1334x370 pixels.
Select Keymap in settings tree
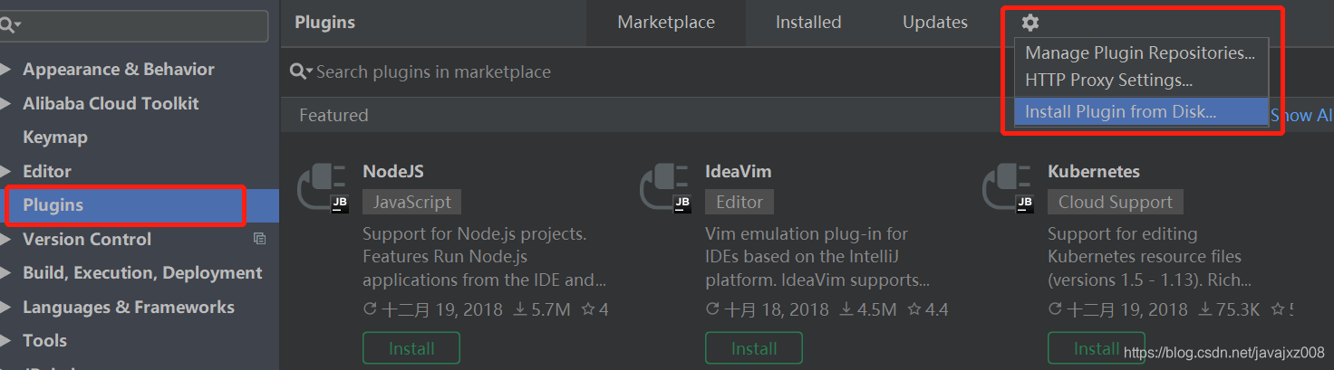click(x=55, y=138)
